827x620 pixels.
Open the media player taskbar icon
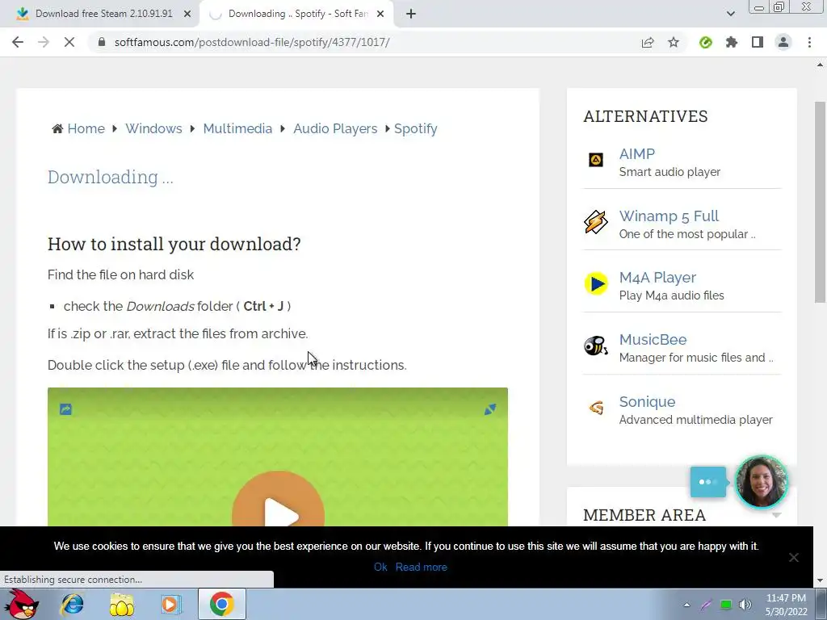click(170, 604)
